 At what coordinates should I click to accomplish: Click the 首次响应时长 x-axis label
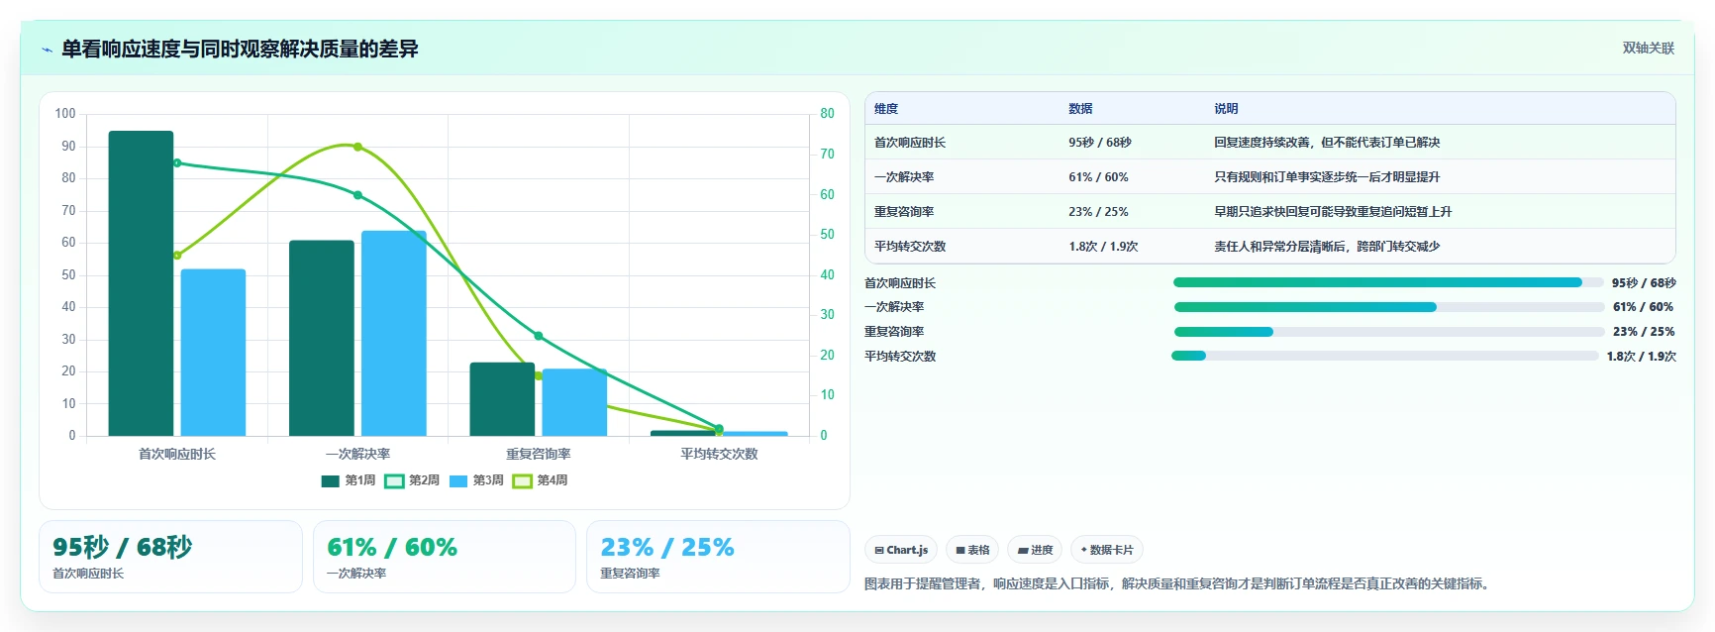click(177, 454)
